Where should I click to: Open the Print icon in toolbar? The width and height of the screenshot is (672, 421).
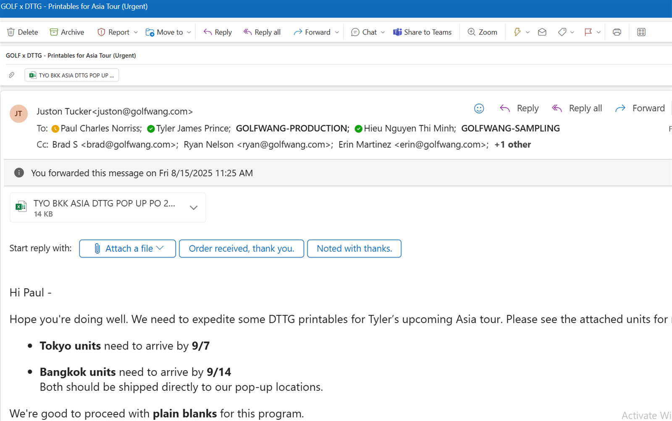tap(617, 32)
